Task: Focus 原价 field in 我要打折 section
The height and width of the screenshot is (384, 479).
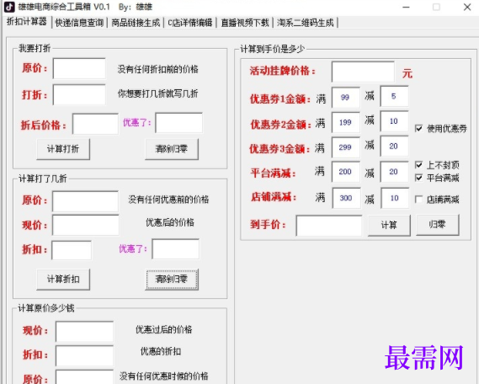Action: point(79,68)
